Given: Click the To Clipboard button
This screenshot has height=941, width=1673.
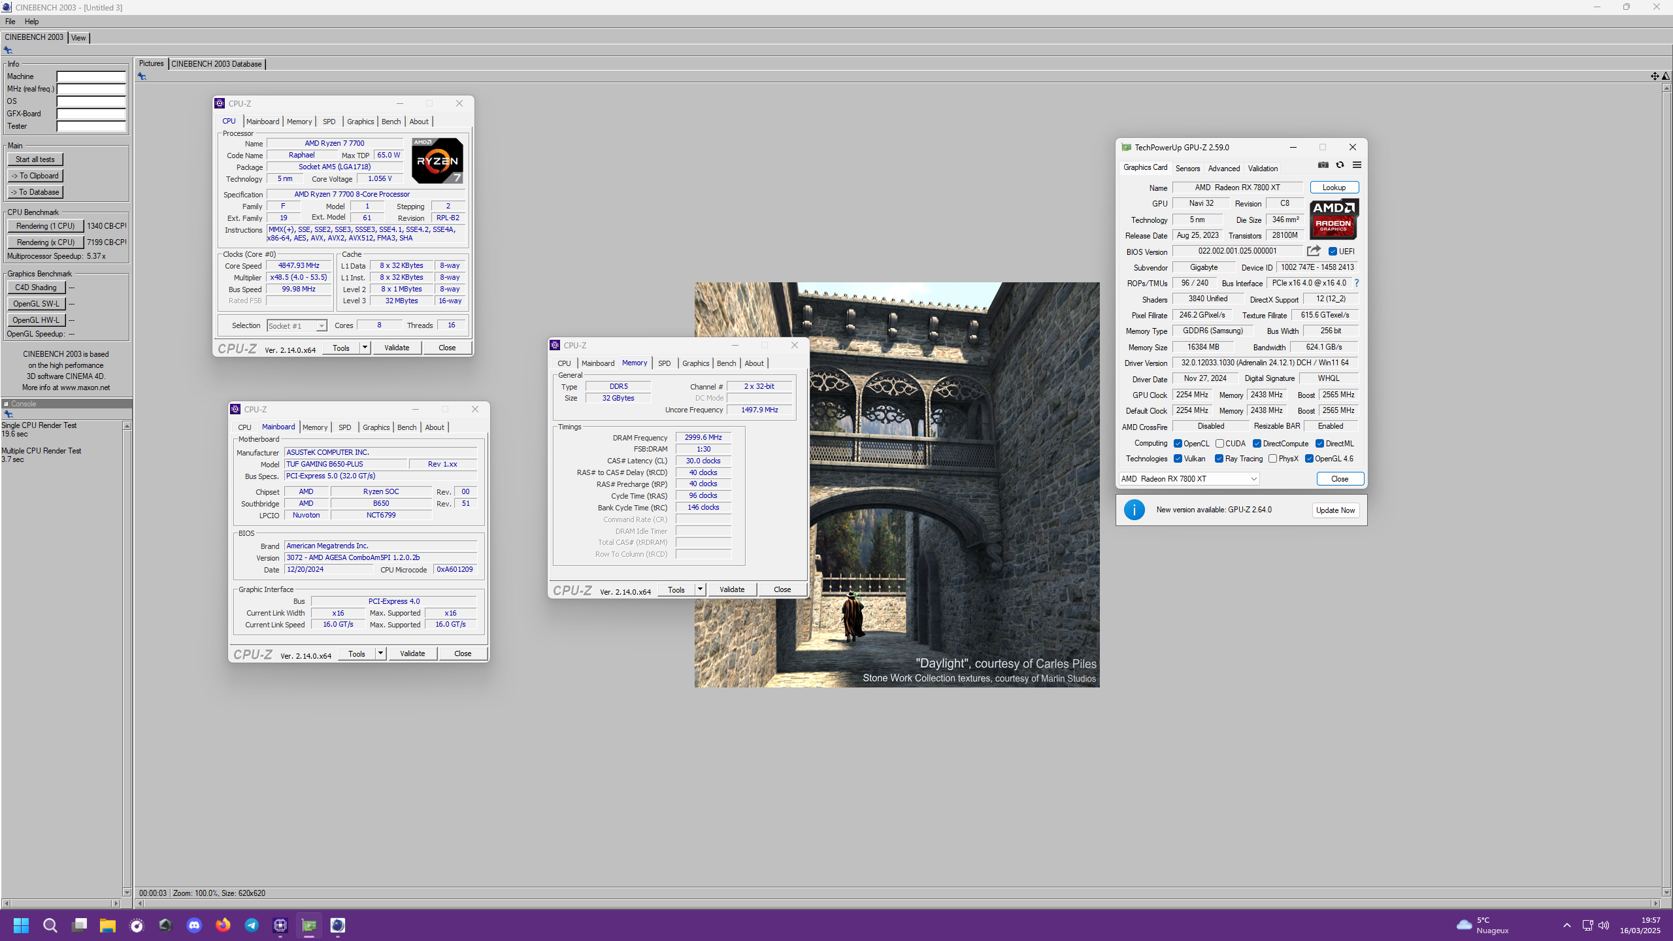Looking at the screenshot, I should [x=35, y=176].
